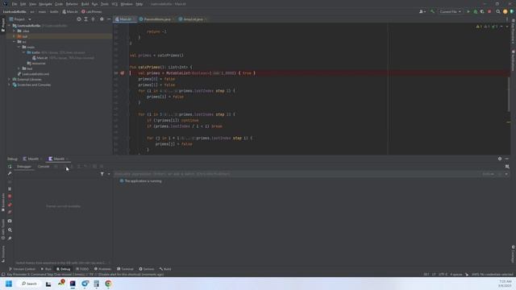Open the Current File run configuration dropdown

(450, 11)
